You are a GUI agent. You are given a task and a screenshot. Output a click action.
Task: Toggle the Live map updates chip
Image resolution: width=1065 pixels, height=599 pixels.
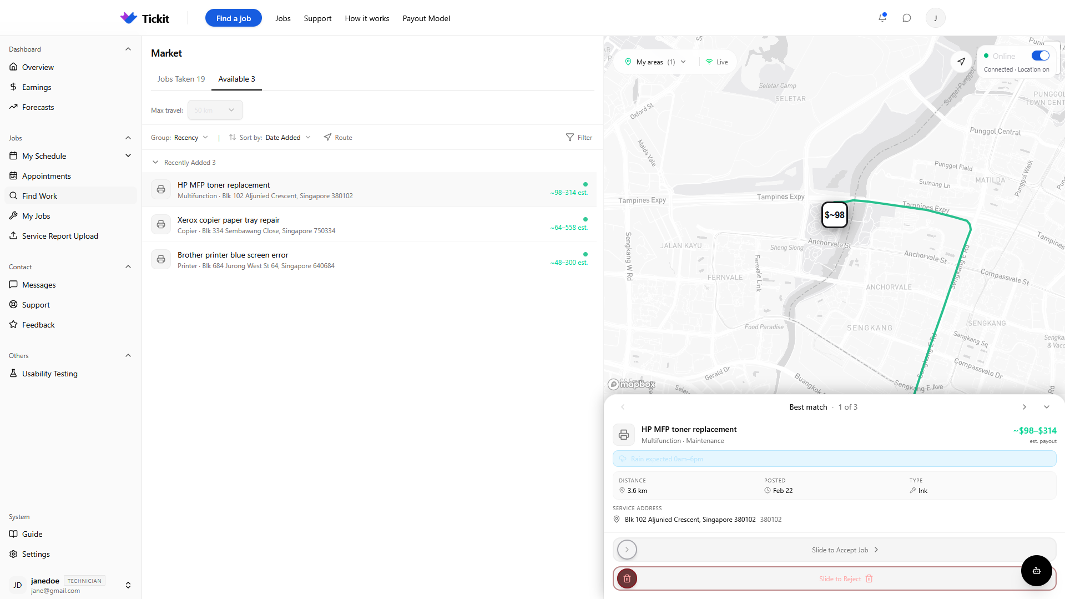pyautogui.click(x=716, y=62)
